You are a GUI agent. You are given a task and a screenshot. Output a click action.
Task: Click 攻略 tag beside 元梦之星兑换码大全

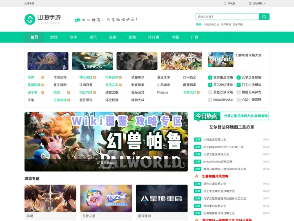pyautogui.click(x=198, y=154)
